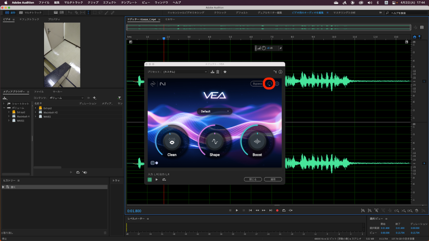
Task: Toggle effect power state green button
Action: 150,179
